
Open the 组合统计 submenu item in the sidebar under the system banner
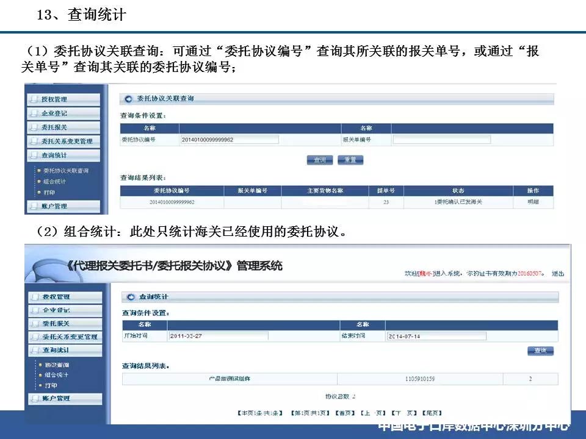(56, 375)
